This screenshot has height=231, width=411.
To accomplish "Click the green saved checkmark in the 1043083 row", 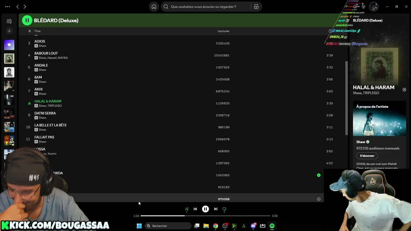I will (x=319, y=175).
